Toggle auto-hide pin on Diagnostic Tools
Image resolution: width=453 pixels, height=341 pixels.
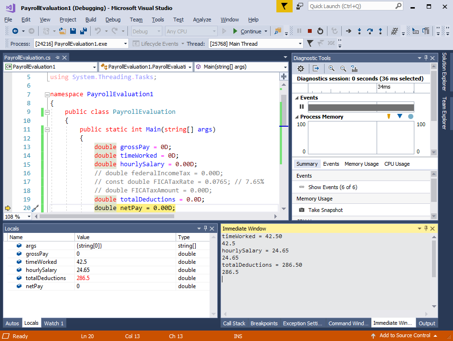[426, 58]
